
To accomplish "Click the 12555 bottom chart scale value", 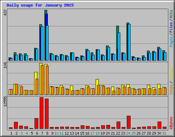I will coord(5,102).
